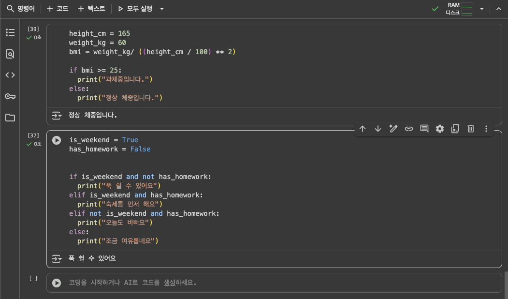Click the line weight_kg = 60
Viewport: 508px width, 299px height.
[x=98, y=43]
